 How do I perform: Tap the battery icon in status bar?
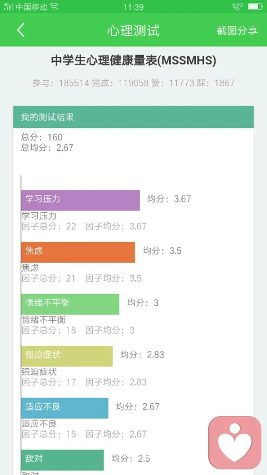pyautogui.click(x=255, y=7)
